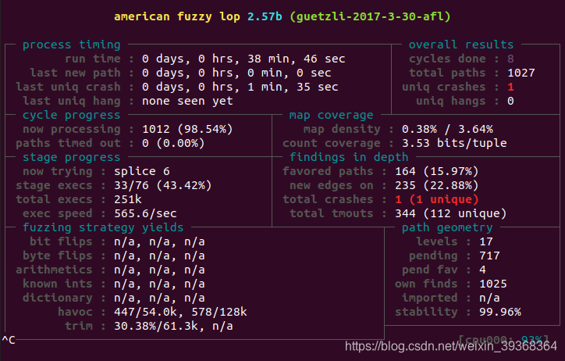565x361 pixels.
Task: Click the 'path geometry' section header
Action: [x=447, y=227]
